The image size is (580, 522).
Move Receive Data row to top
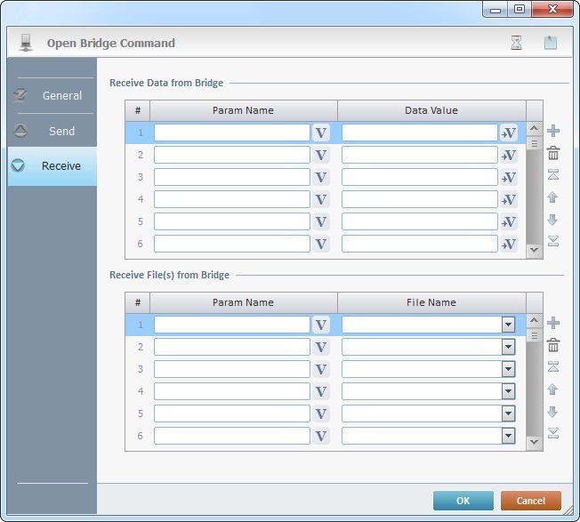(x=553, y=175)
